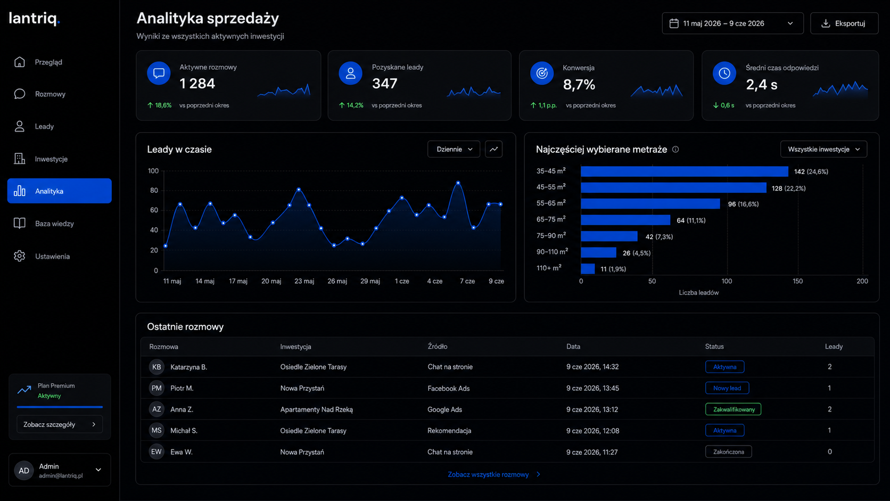Click the 35–45 m² bar in chart
This screenshot has height=501, width=890.
click(685, 171)
